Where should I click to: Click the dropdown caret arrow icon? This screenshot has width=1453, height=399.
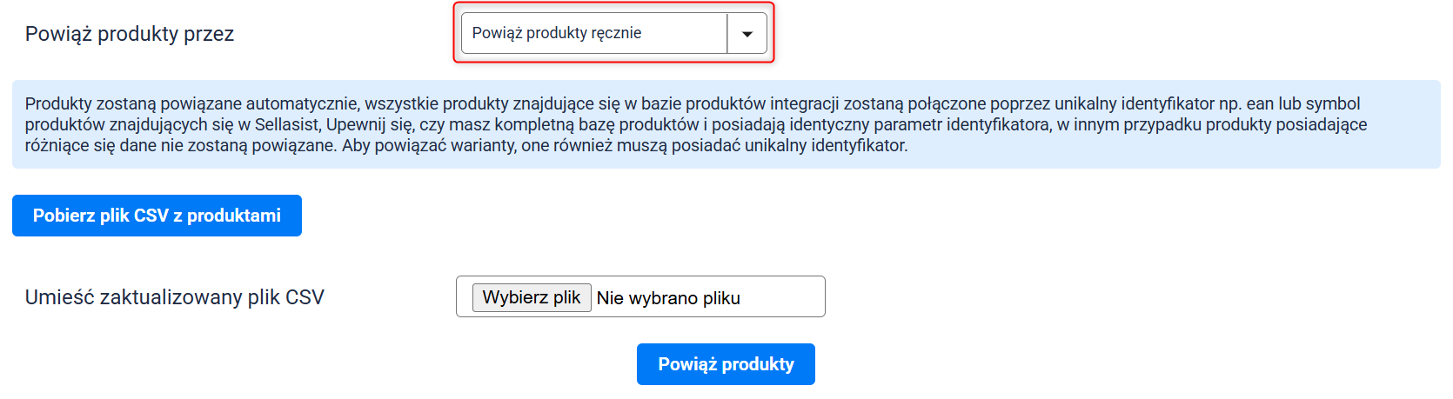pyautogui.click(x=747, y=34)
